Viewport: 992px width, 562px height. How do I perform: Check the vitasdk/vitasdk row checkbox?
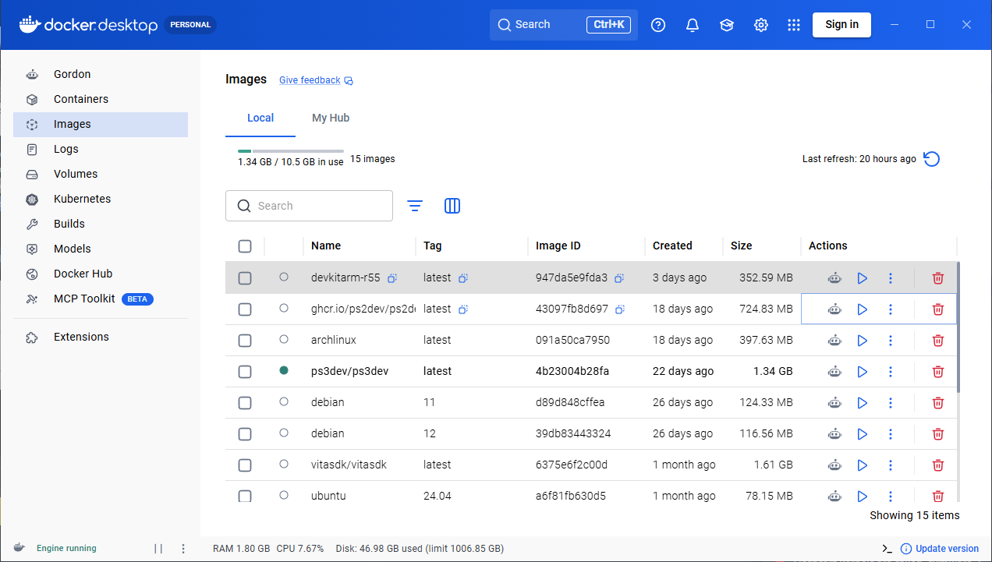pyautogui.click(x=245, y=465)
